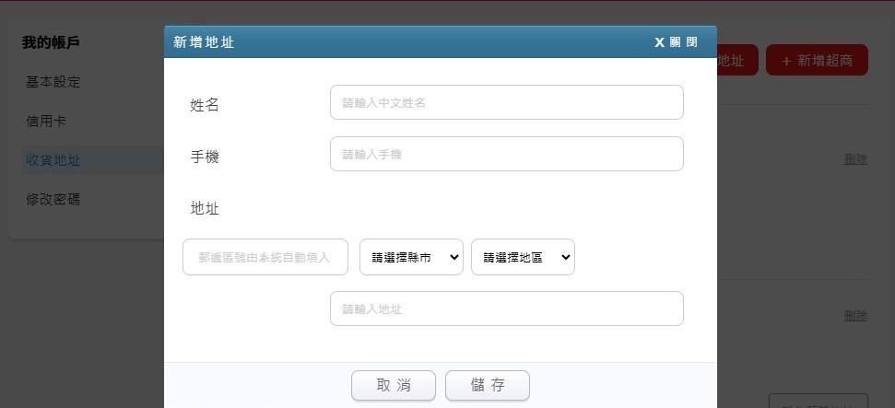
Task: Open the 請選擇縣市 dropdown
Action: coord(411,257)
